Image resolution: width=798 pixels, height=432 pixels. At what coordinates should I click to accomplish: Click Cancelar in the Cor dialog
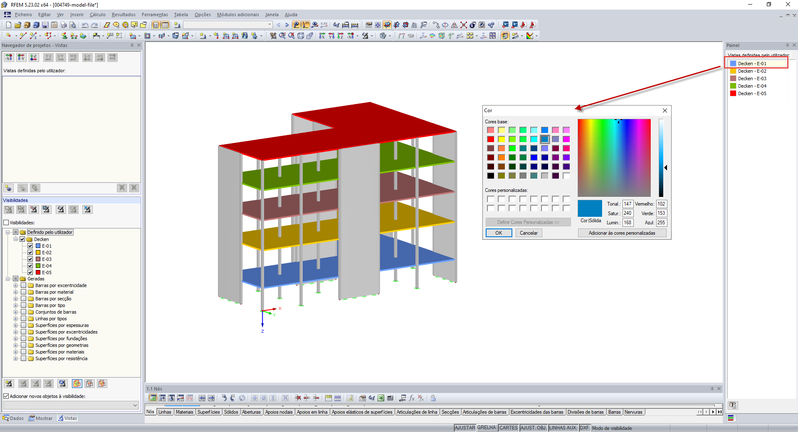pos(529,233)
